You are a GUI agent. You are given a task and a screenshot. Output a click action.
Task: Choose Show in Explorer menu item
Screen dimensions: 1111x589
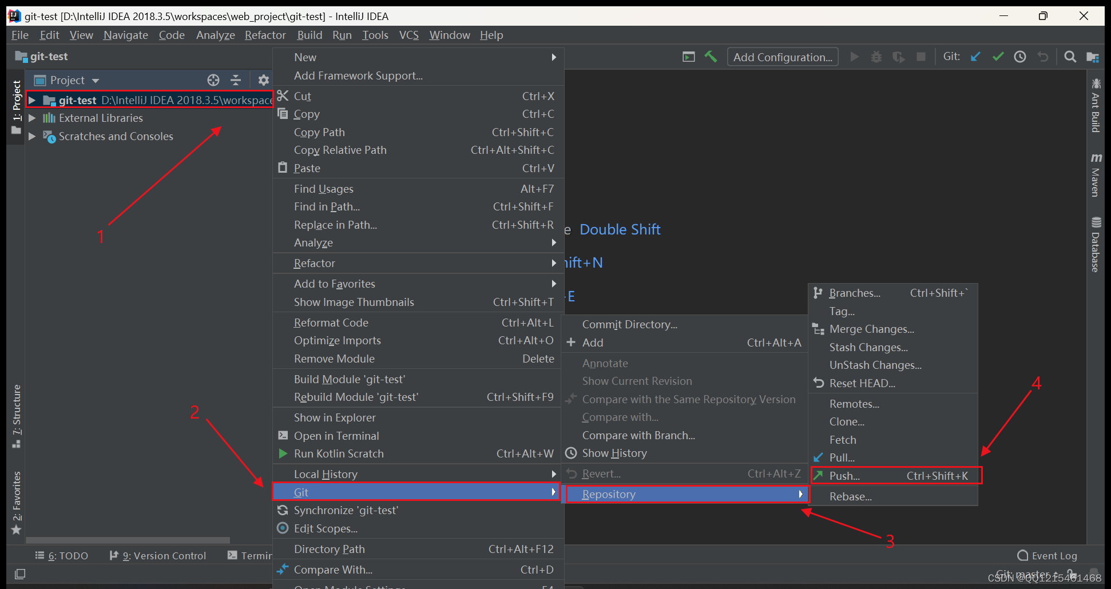click(x=418, y=417)
